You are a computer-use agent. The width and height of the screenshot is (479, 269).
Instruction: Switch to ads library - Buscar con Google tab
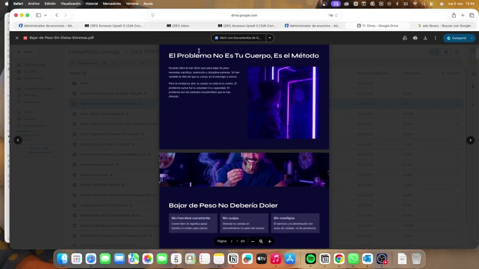tap(444, 26)
